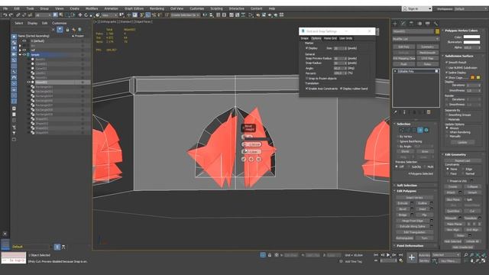Switch to the Hierarchy command panel

pyautogui.click(x=411, y=24)
